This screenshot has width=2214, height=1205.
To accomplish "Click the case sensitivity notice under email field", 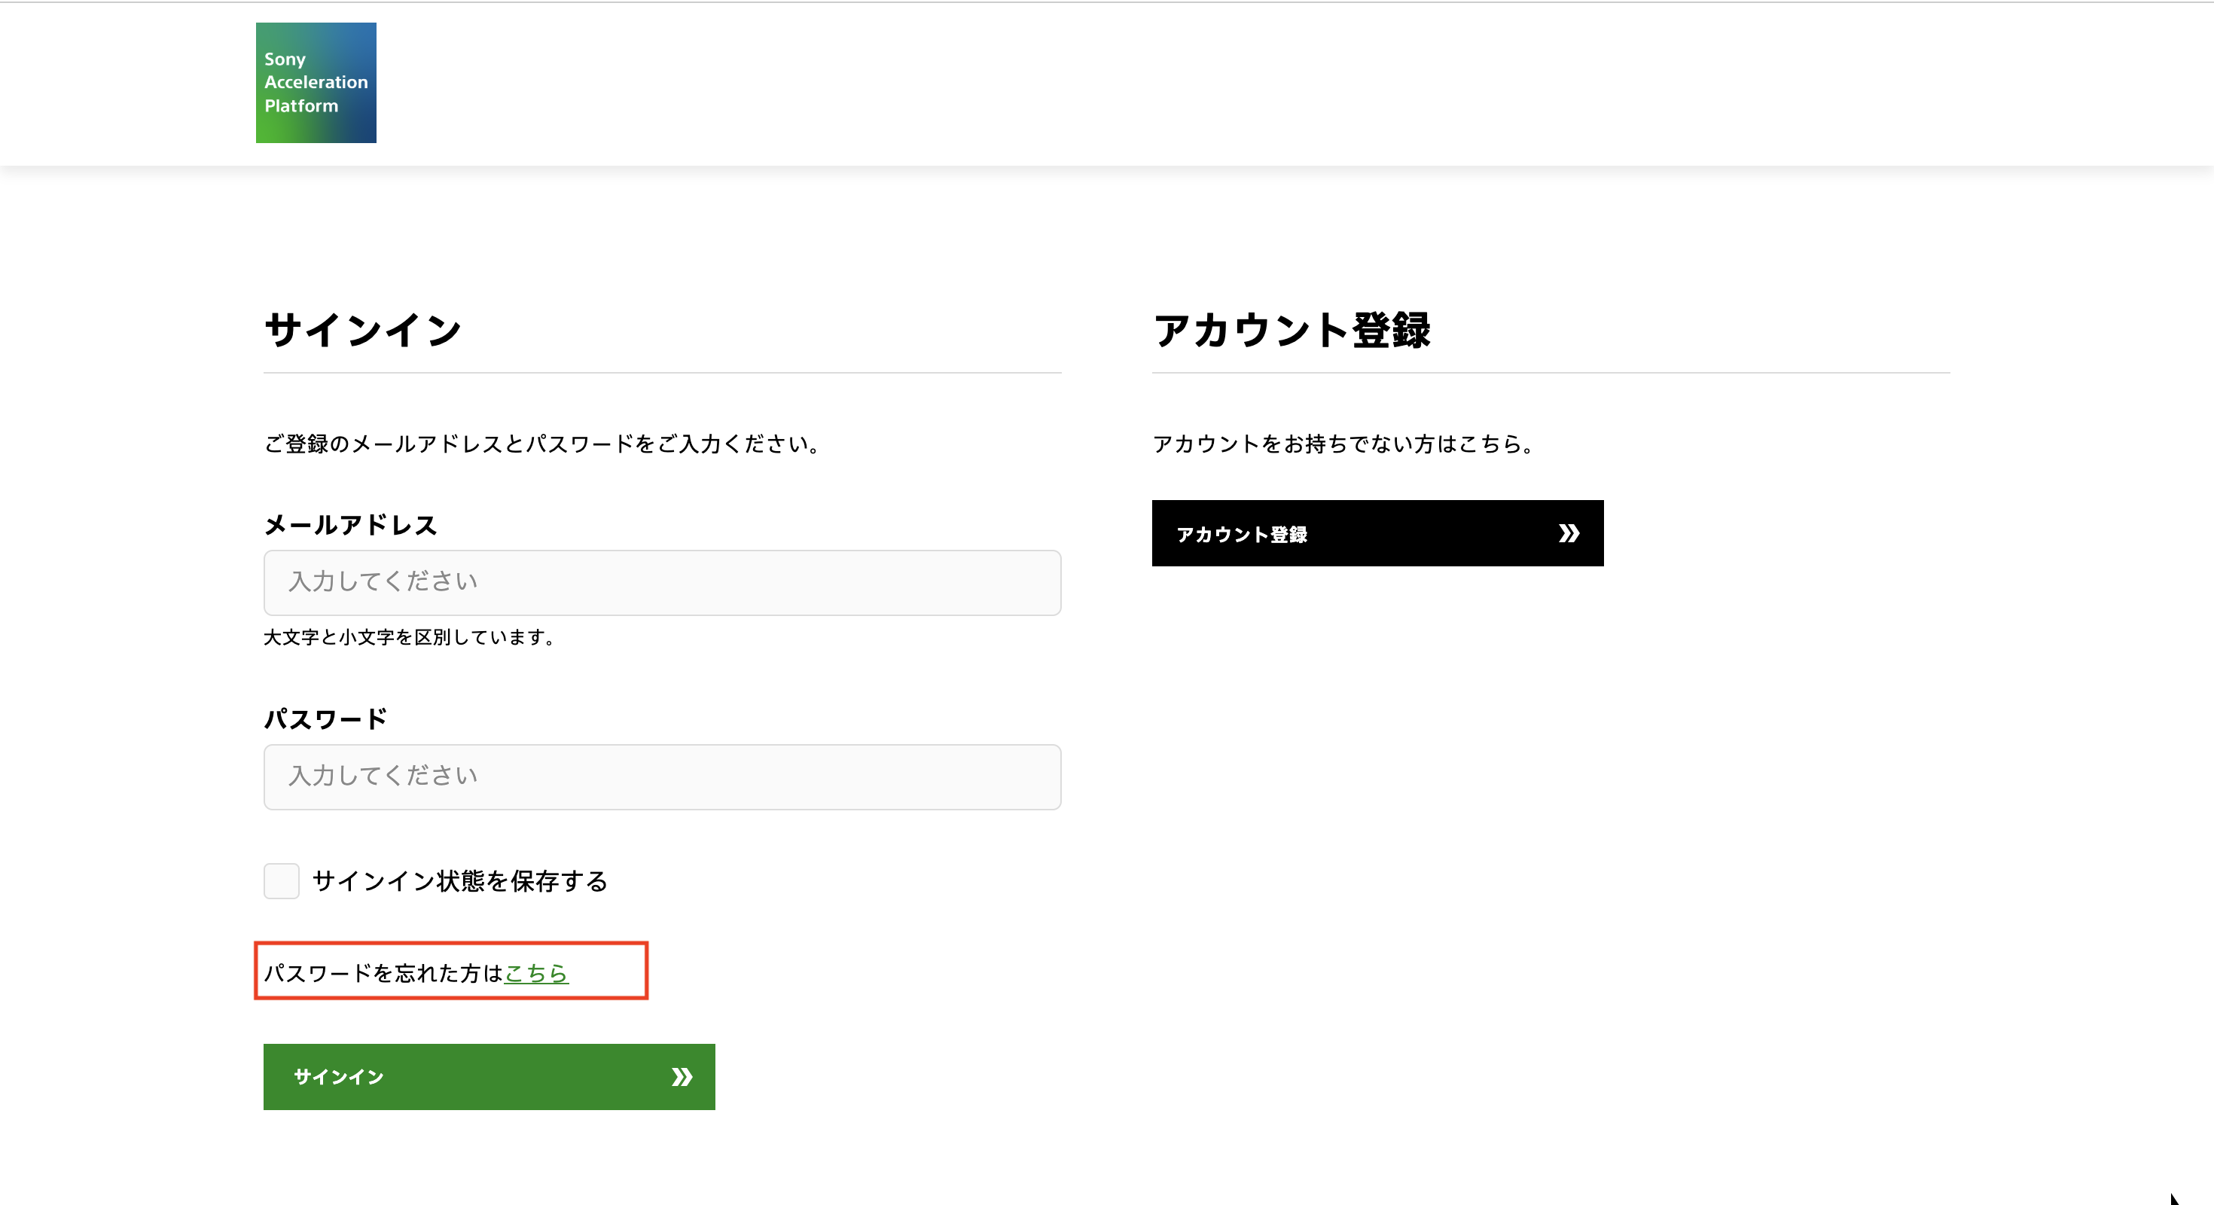I will coord(408,638).
